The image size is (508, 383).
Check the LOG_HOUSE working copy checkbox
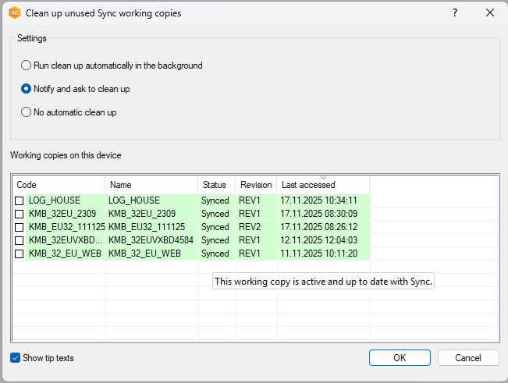pos(20,201)
